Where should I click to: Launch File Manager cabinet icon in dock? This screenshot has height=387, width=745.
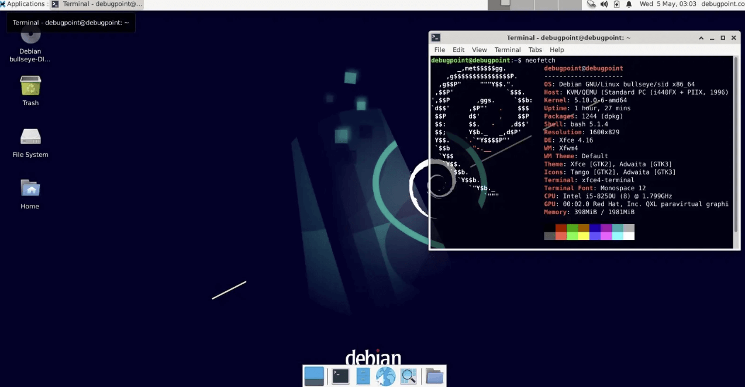[363, 376]
